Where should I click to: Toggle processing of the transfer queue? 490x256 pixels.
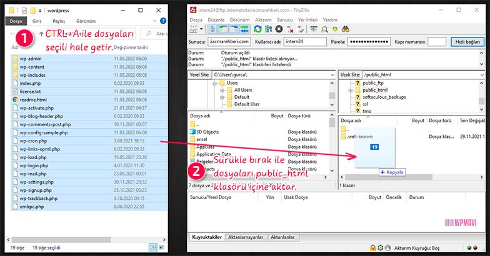coord(269,29)
